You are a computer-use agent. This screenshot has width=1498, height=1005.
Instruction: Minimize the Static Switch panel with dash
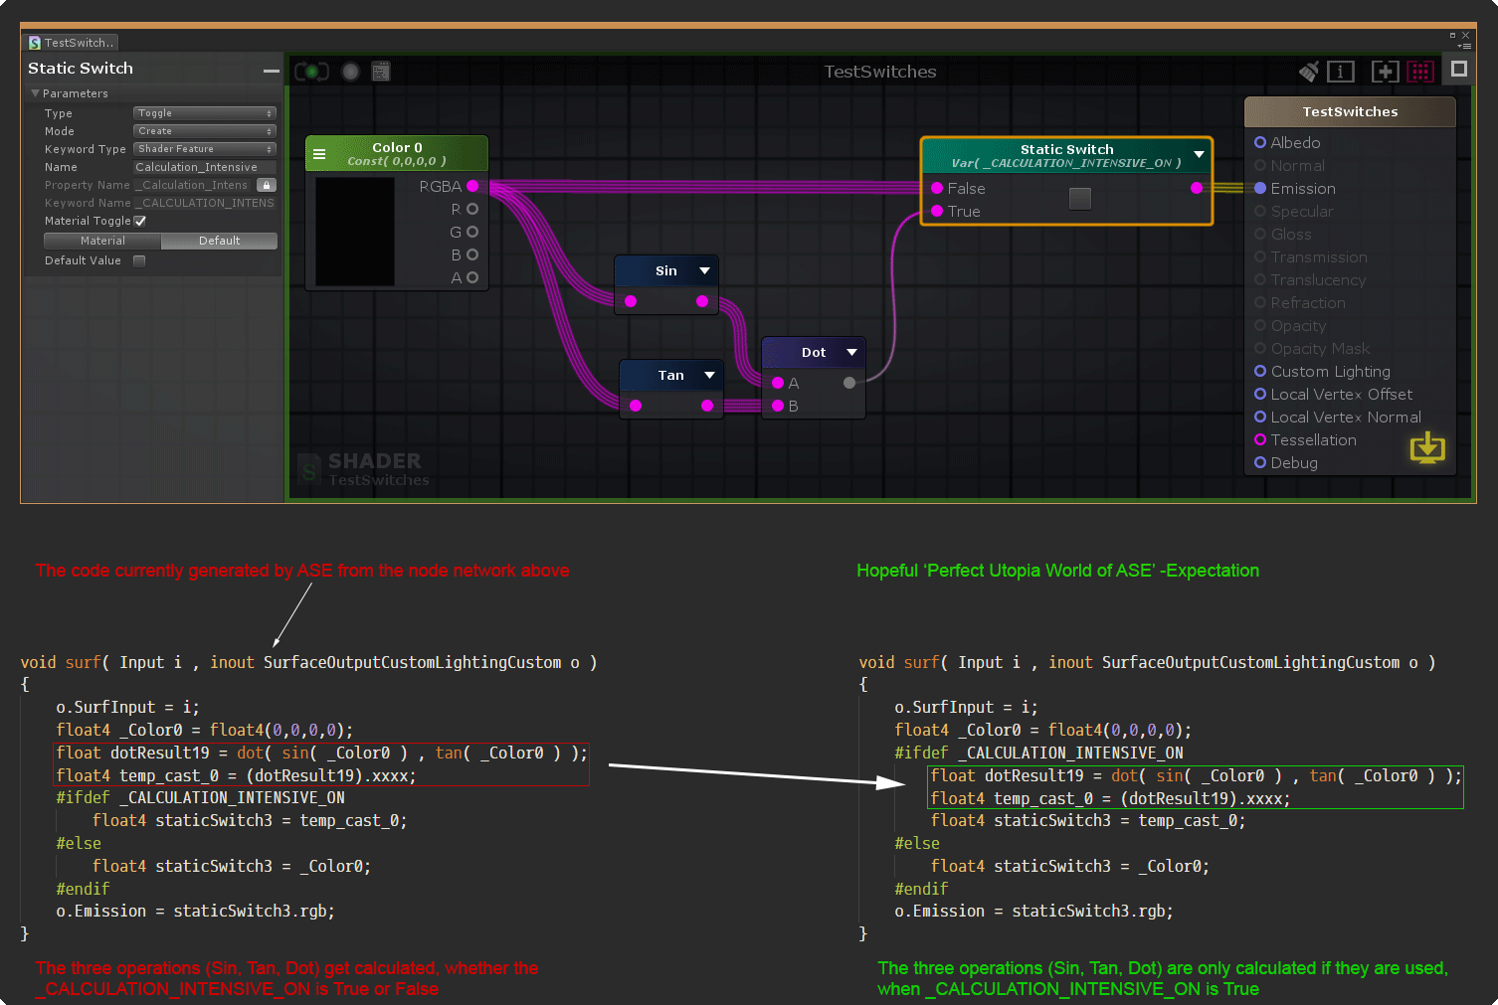click(271, 71)
